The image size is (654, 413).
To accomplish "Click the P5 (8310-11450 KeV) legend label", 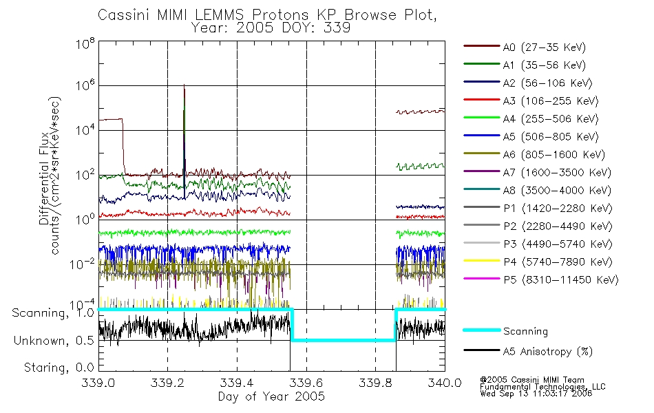I will click(561, 280).
